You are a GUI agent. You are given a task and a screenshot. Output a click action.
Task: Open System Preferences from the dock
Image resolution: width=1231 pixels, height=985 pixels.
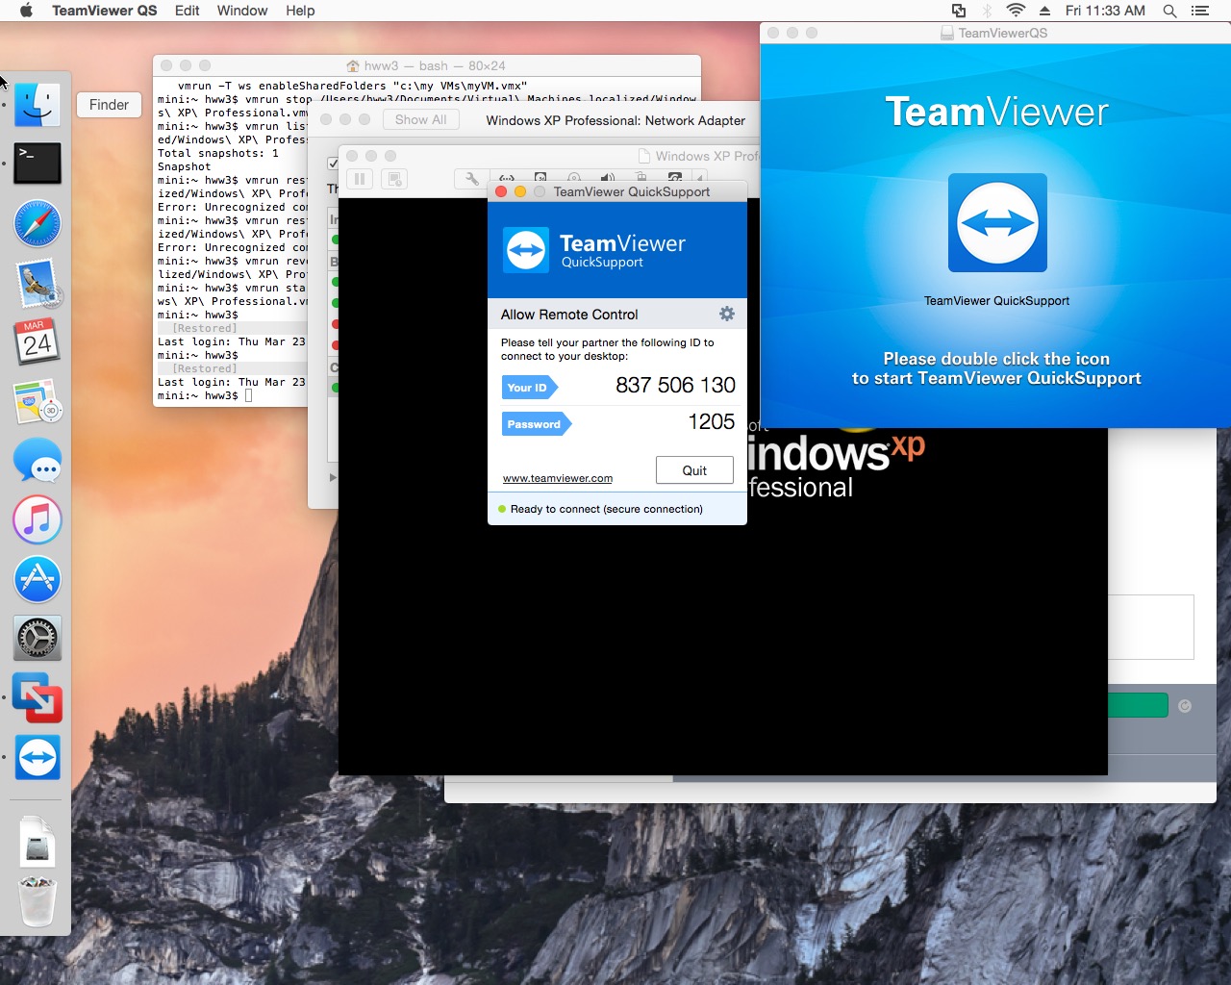click(x=38, y=638)
